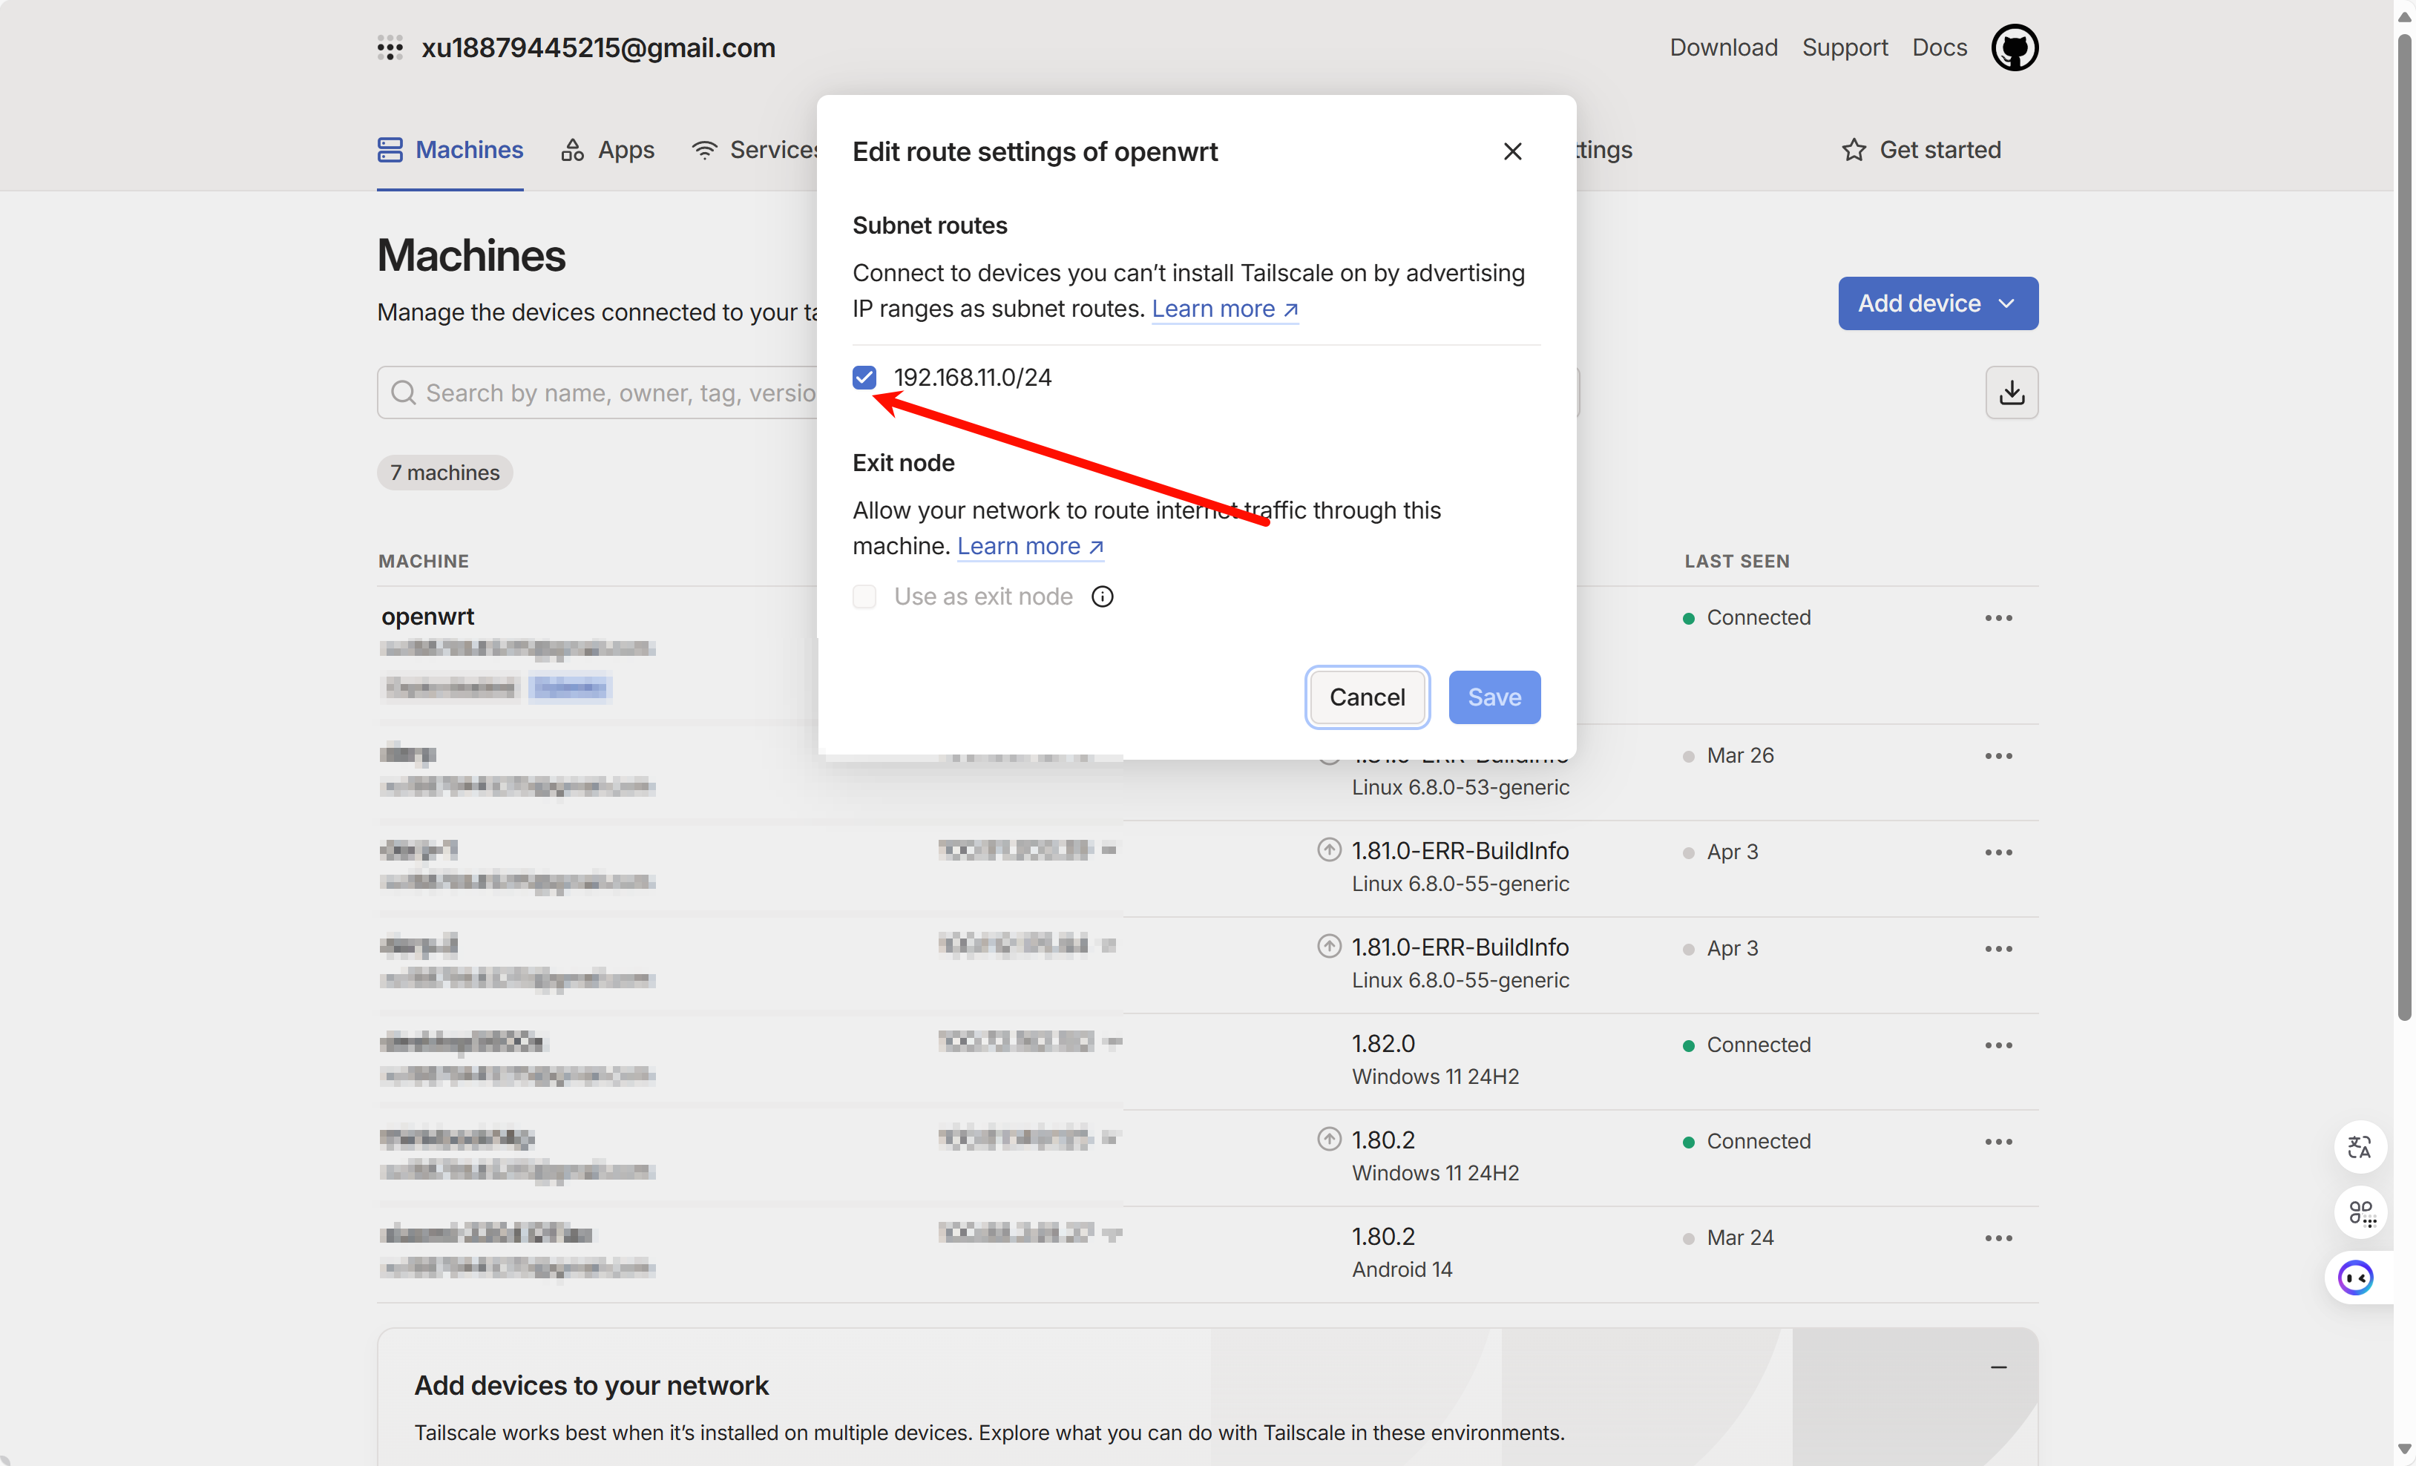Open the openwrt machine name
This screenshot has height=1466, width=2416.
tap(427, 616)
